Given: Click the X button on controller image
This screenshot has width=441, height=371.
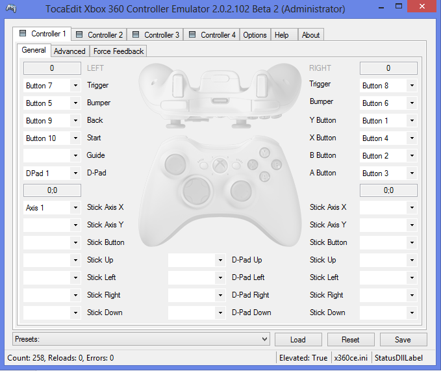Looking at the screenshot, I should (253, 165).
